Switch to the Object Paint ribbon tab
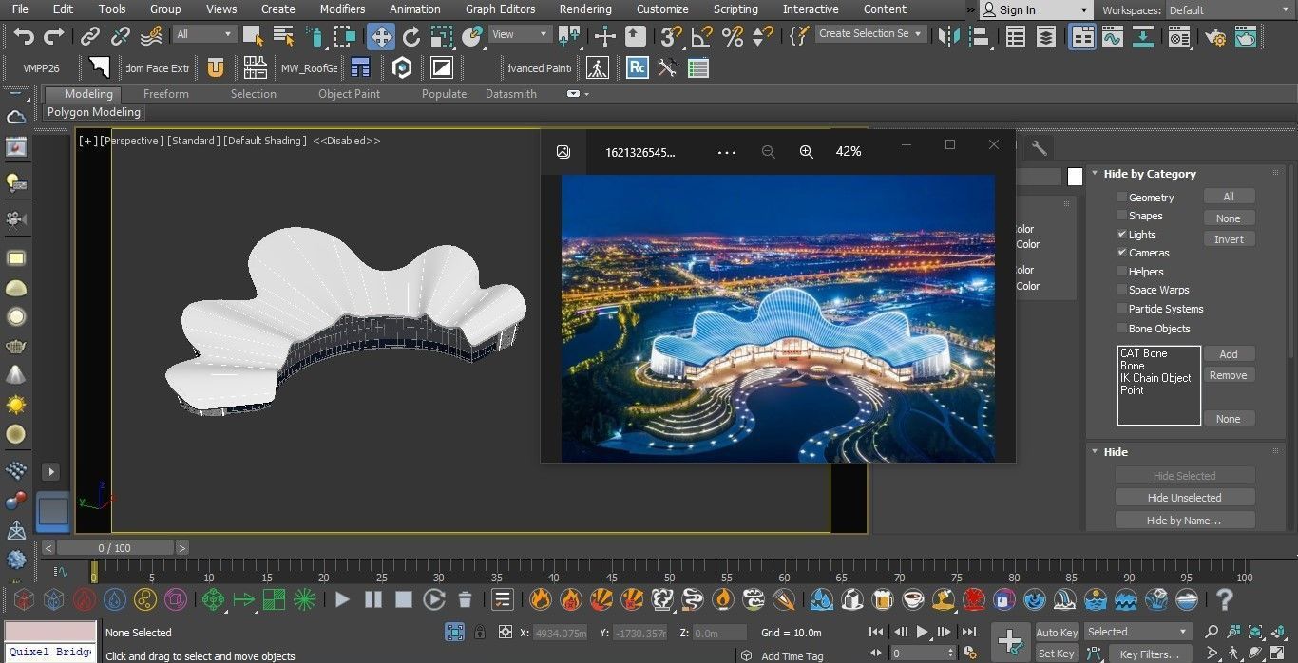 click(x=349, y=94)
